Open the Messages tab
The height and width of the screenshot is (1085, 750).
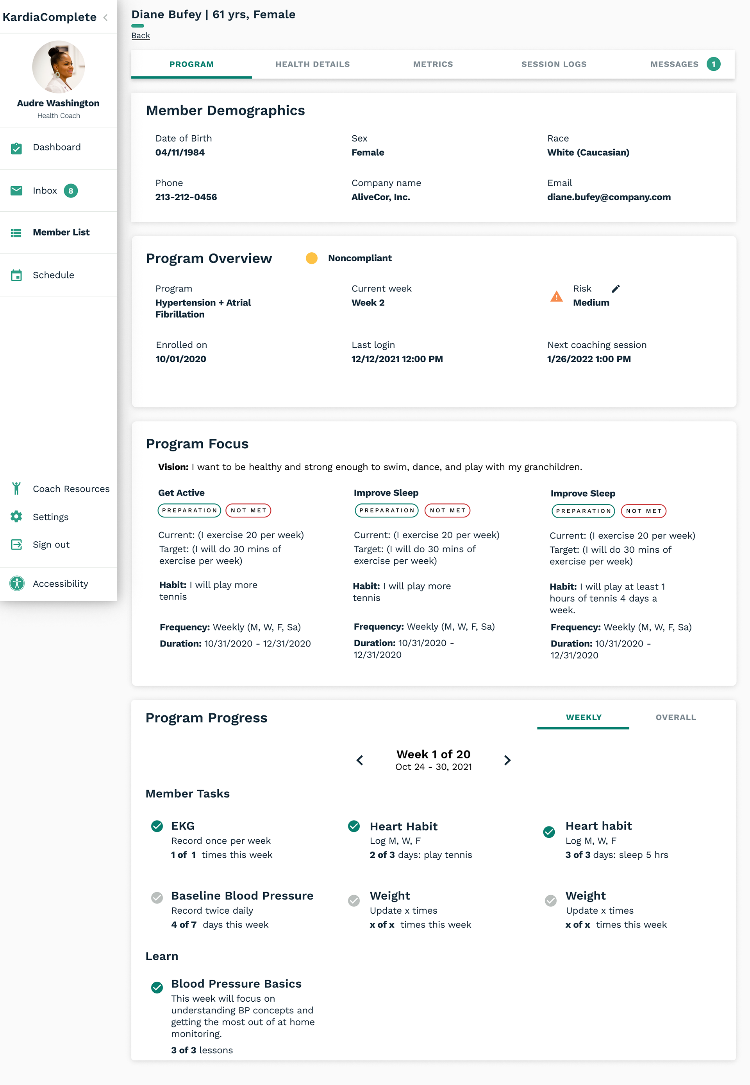(674, 64)
